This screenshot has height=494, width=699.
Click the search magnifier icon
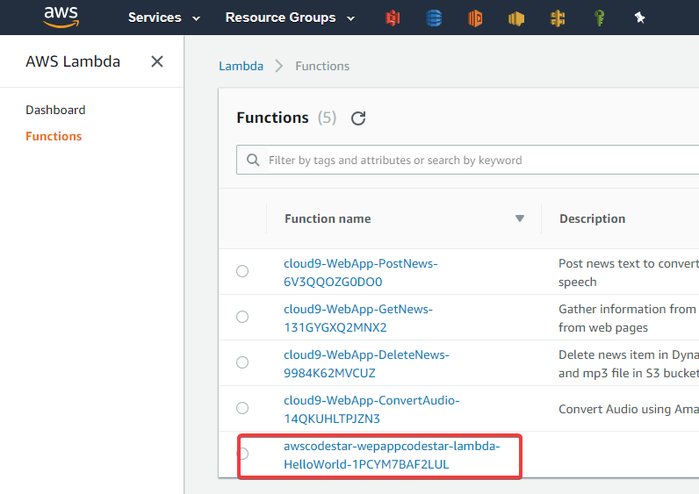pyautogui.click(x=253, y=160)
